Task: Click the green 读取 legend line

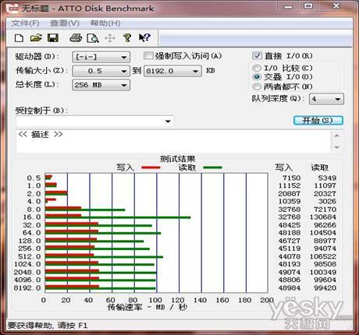Action: pyautogui.click(x=212, y=167)
